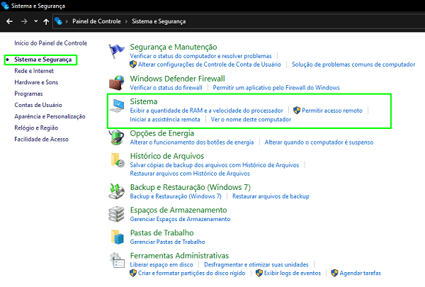
Task: Go back using the back arrow
Action: [10, 21]
